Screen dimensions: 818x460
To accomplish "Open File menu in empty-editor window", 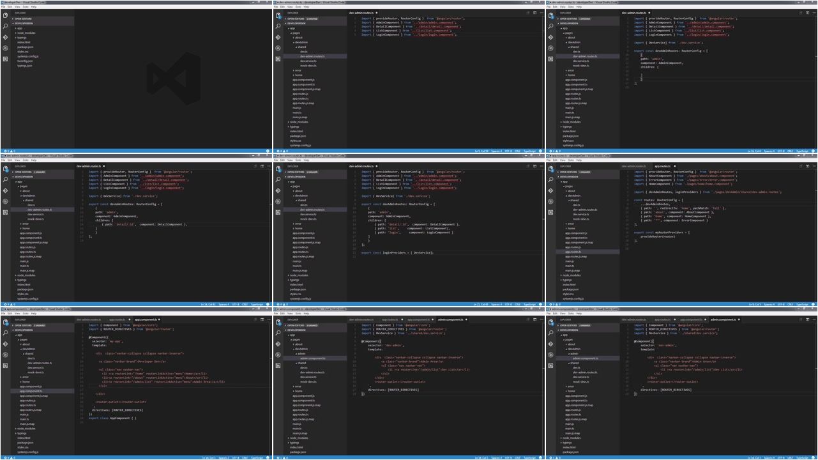I will pyautogui.click(x=3, y=7).
